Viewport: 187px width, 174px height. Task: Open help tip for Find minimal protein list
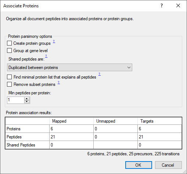click(x=100, y=74)
